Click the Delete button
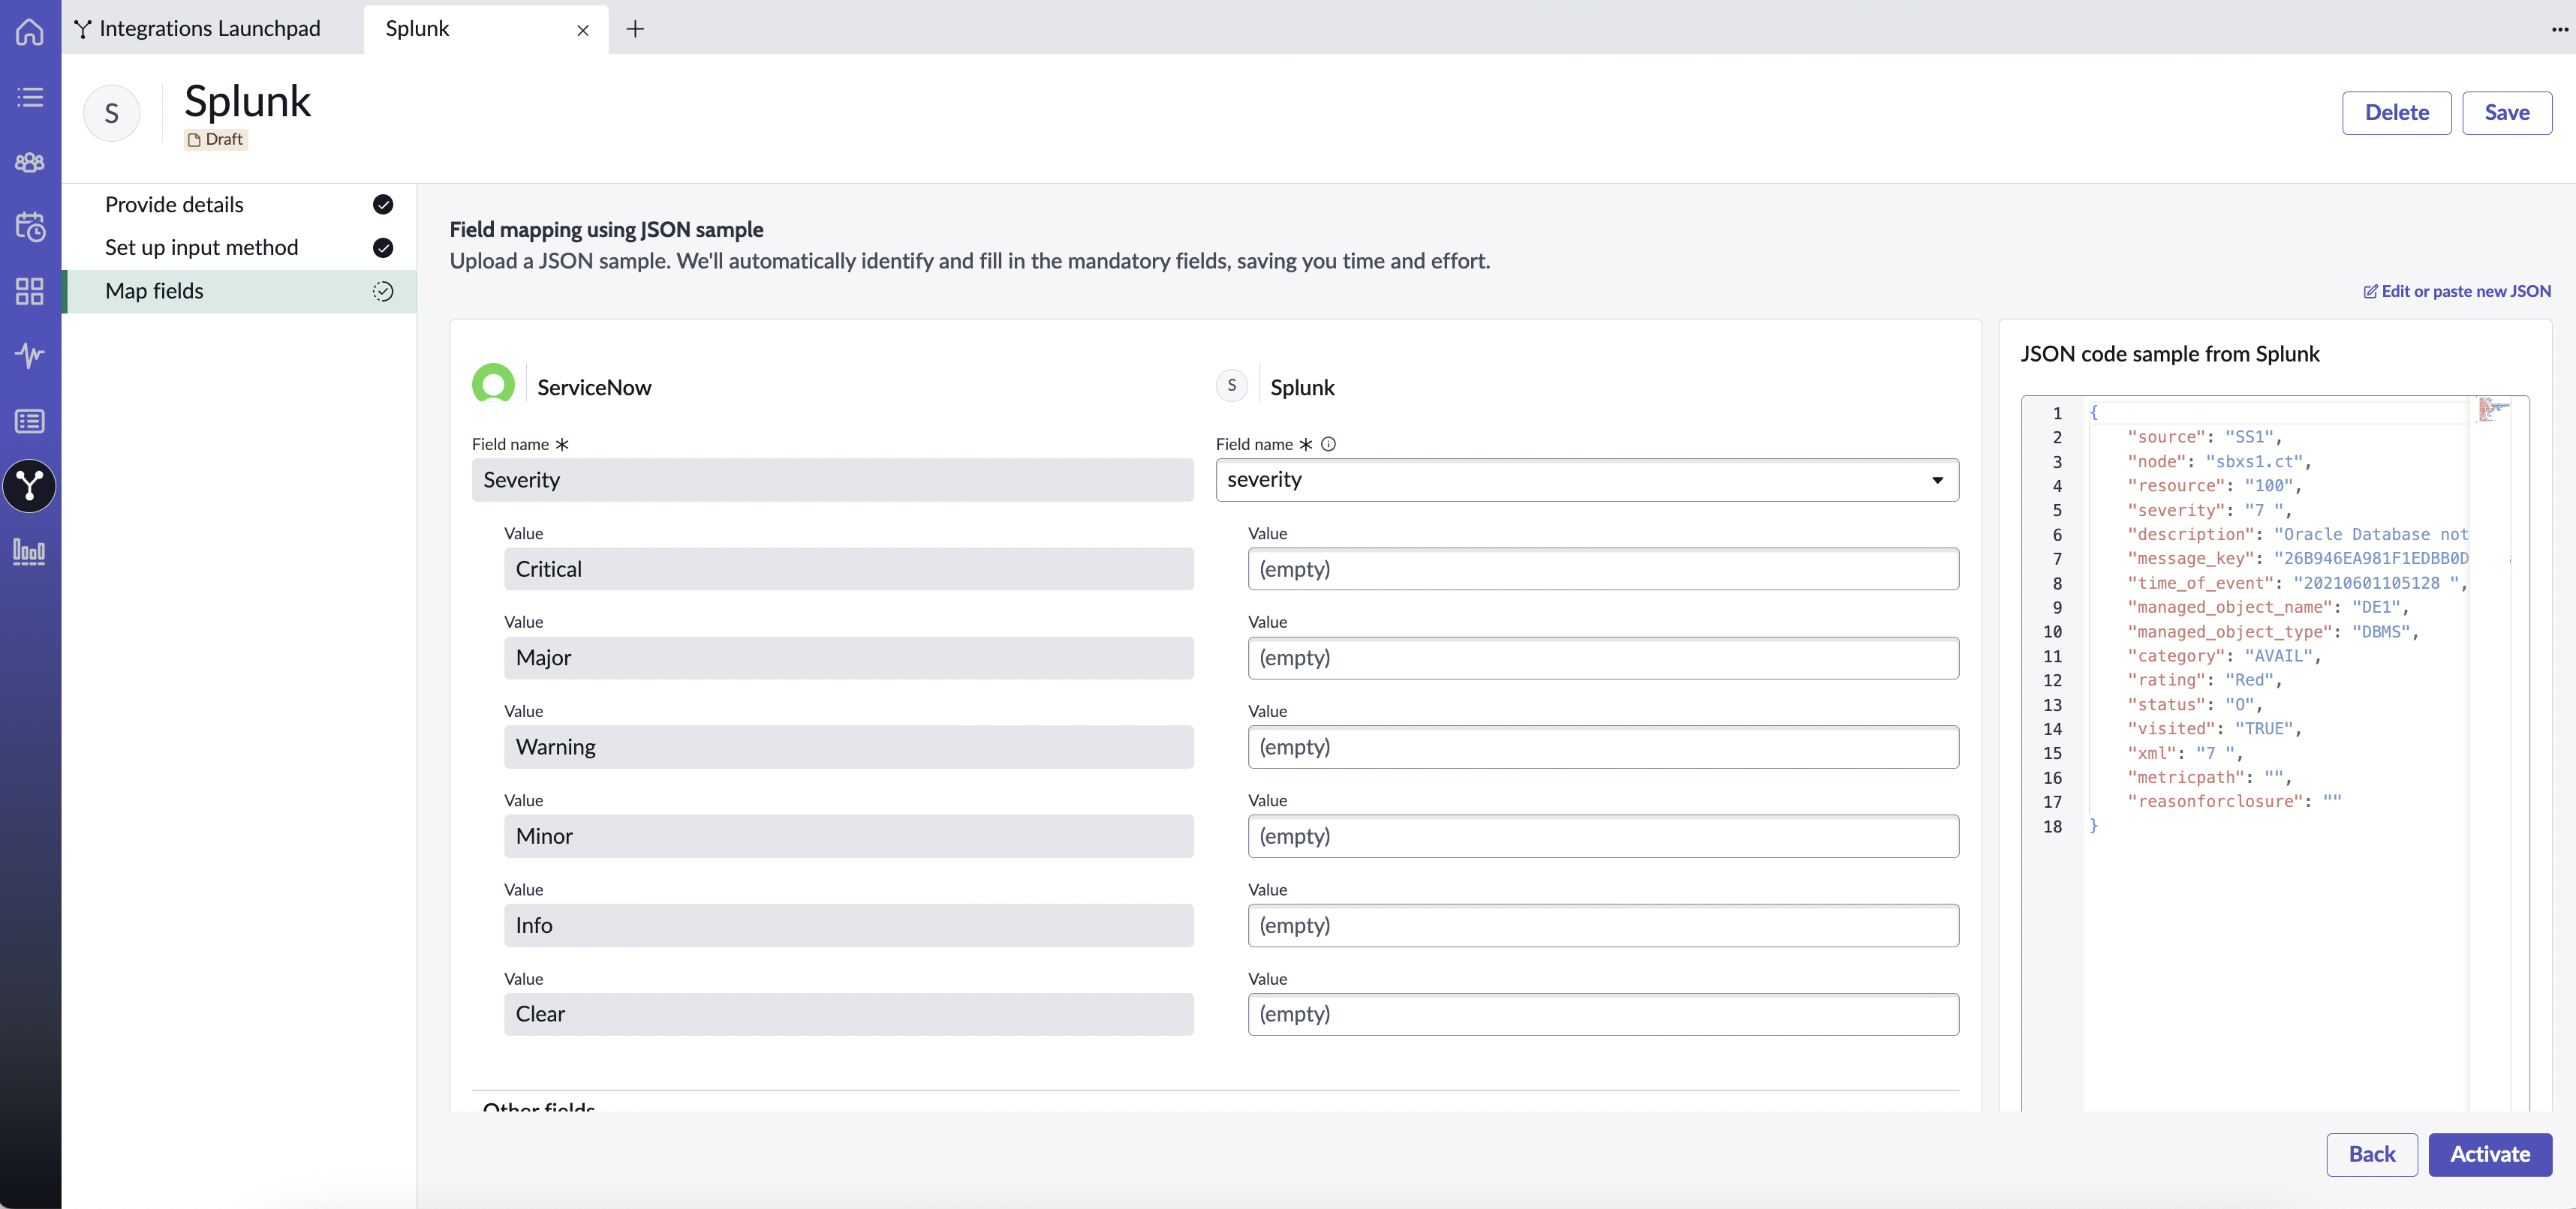 2396,113
